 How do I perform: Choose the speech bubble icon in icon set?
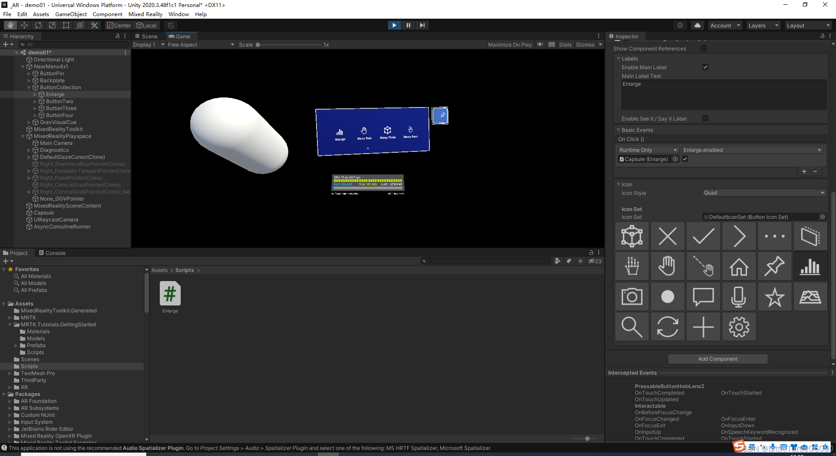[x=703, y=296]
